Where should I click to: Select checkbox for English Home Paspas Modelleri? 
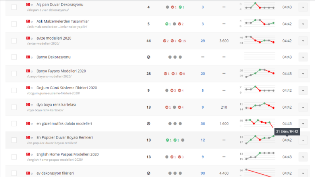click(14, 157)
